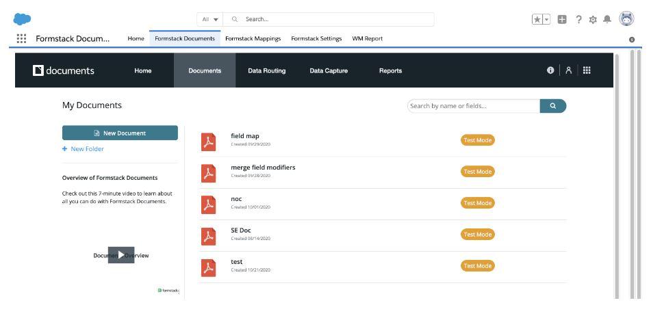
Task: Click the New Document button
Action: point(120,133)
